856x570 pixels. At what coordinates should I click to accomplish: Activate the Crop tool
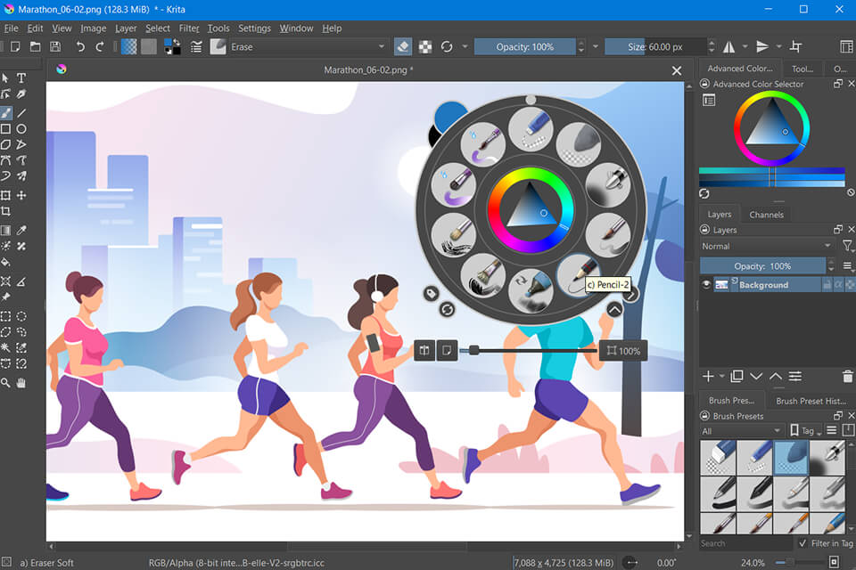click(x=6, y=210)
